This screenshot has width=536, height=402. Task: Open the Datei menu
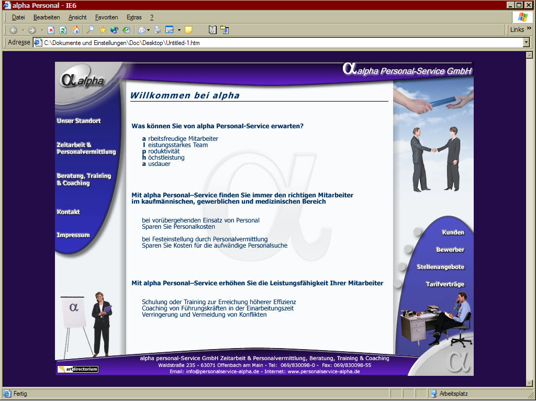[x=18, y=17]
